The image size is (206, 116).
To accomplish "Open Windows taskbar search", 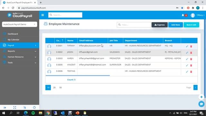I will pyautogui.click(x=11, y=113).
